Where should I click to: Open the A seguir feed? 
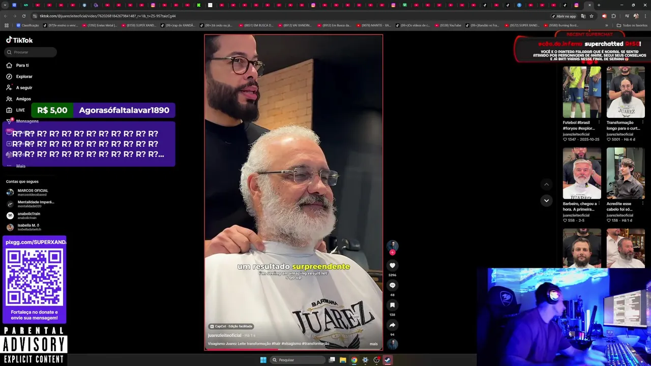click(24, 87)
